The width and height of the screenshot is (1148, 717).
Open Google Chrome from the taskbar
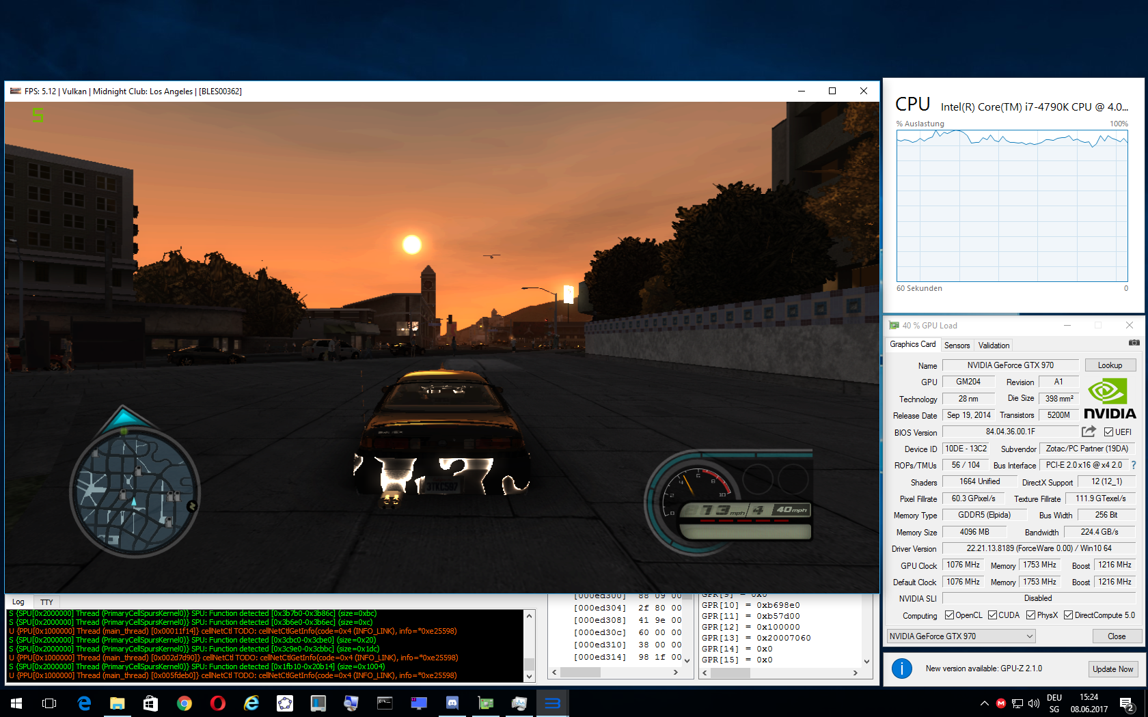point(184,703)
